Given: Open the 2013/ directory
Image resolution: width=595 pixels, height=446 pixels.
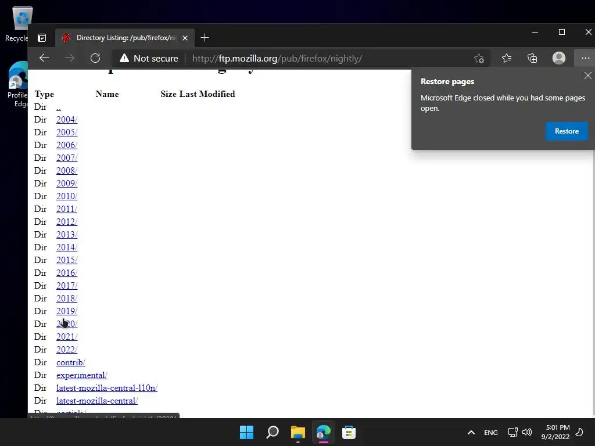Looking at the screenshot, I should [67, 235].
